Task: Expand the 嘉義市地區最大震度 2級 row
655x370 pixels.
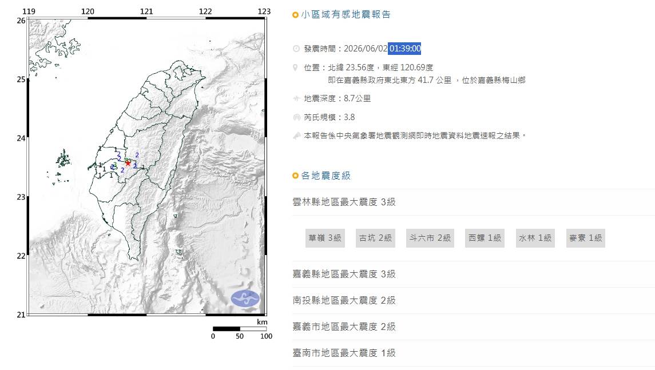Action: point(474,327)
